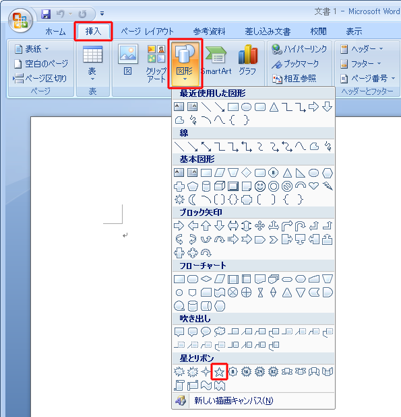
Task: Select the 5-point star shape
Action: pos(219,371)
